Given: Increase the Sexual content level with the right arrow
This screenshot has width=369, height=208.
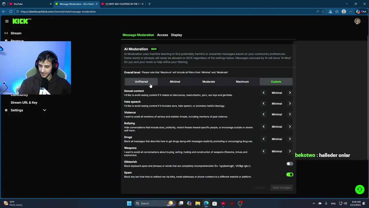Looking at the screenshot, I should click(x=290, y=93).
